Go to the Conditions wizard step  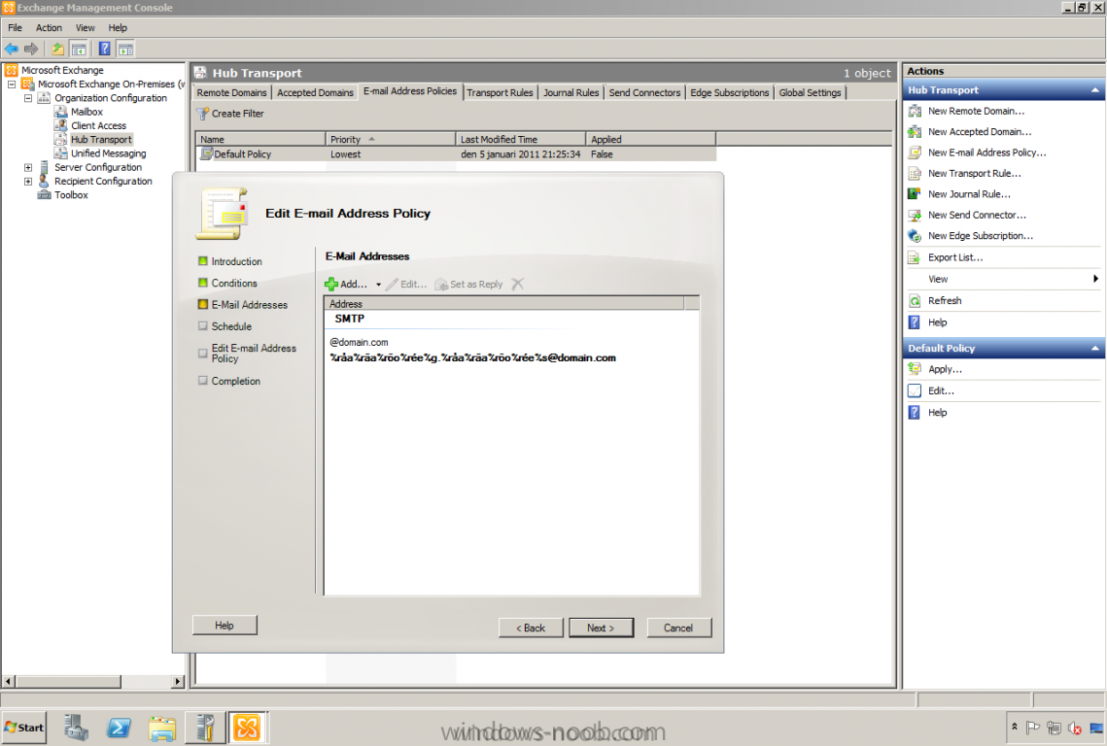[233, 283]
